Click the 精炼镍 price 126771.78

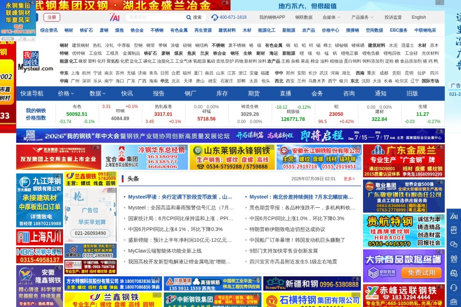(293, 119)
